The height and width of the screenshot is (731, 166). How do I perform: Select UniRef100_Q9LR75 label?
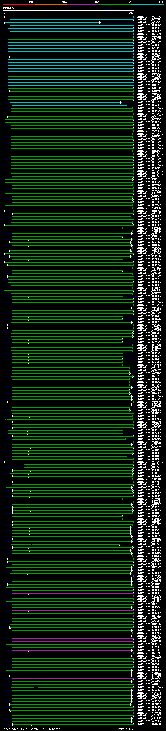pos(149,99)
